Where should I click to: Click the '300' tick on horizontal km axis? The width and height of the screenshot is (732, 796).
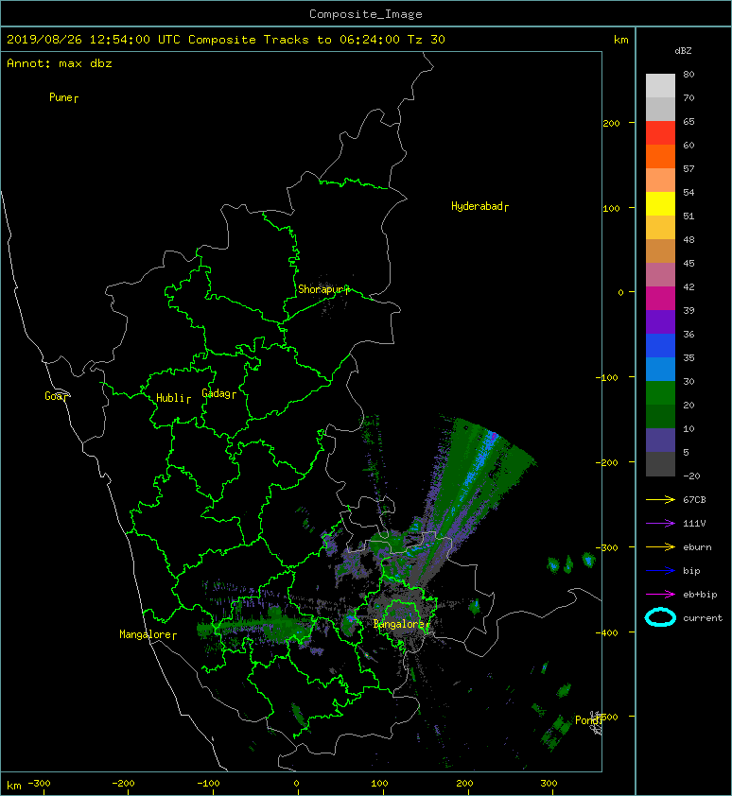point(549,784)
